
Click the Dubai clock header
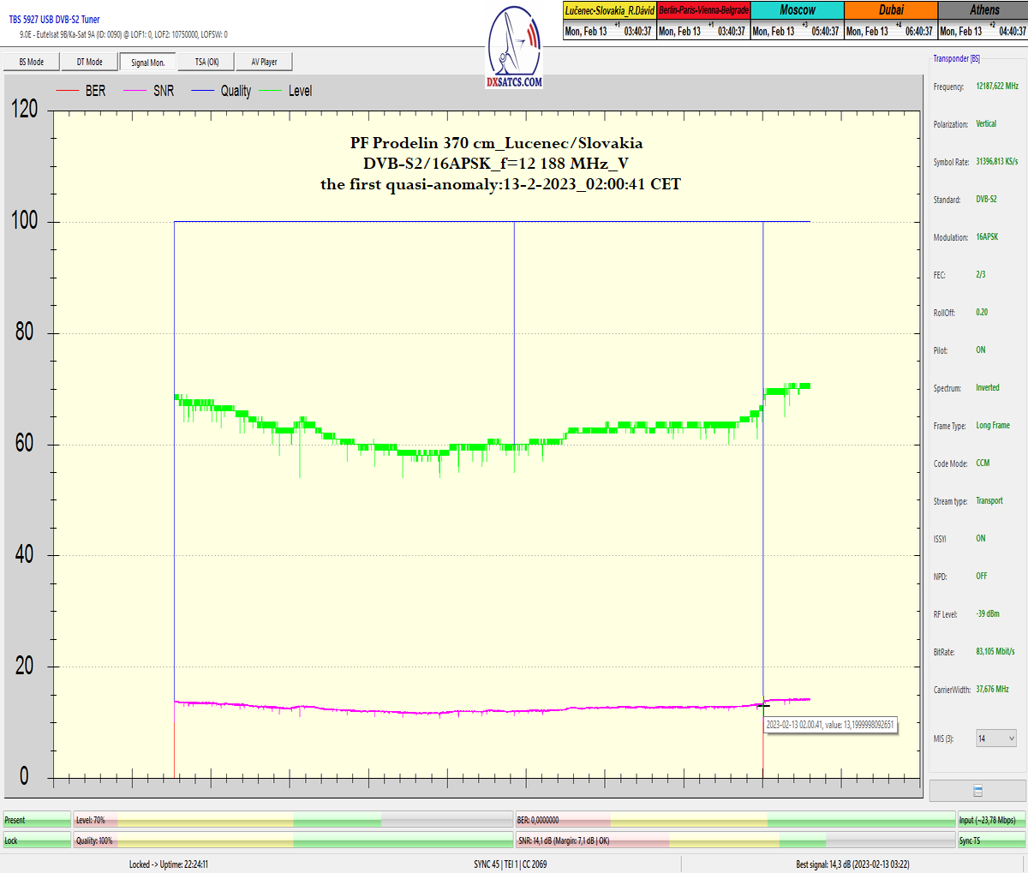tap(891, 10)
